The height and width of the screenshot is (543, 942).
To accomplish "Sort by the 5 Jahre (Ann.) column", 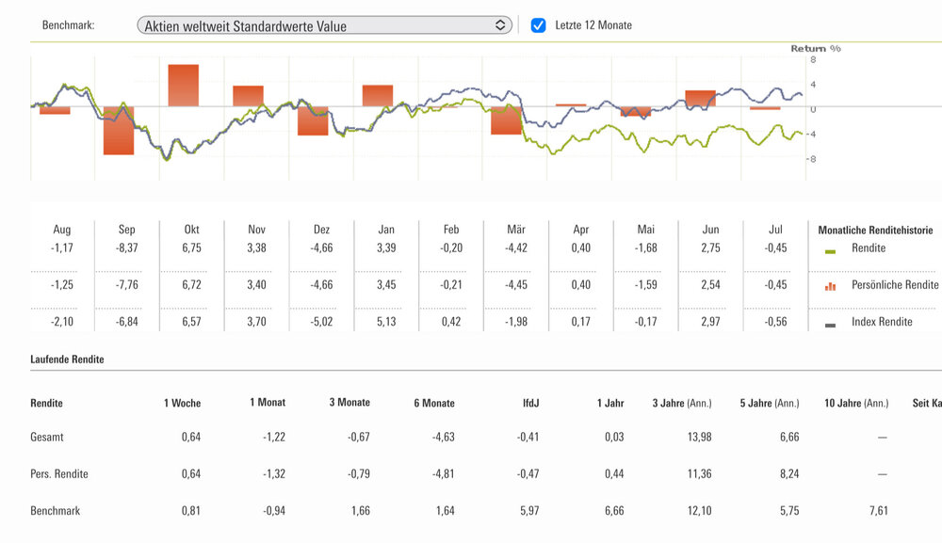I will 769,403.
